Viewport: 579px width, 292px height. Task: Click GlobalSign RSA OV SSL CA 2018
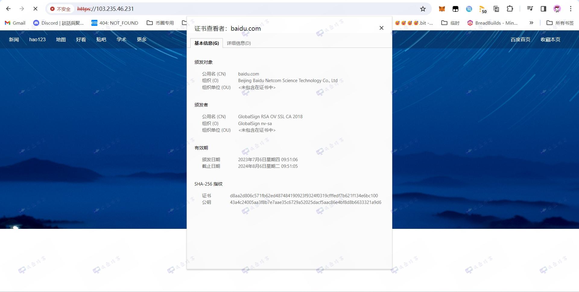click(x=270, y=117)
